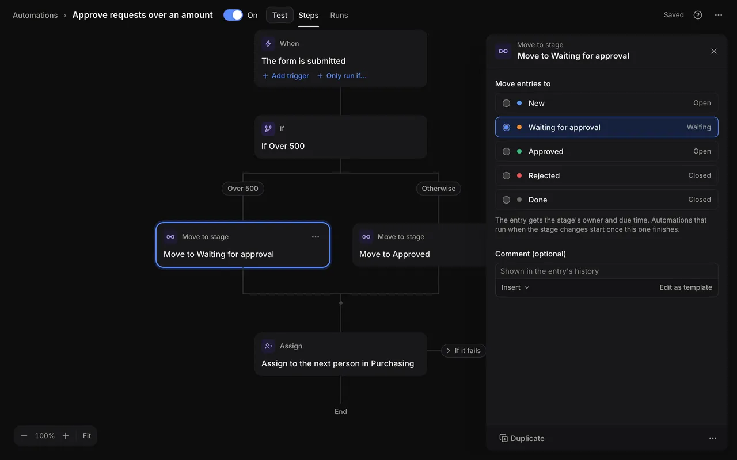This screenshot has height=460, width=737.
Task: Click the Otherwise branch label
Action: 439,189
